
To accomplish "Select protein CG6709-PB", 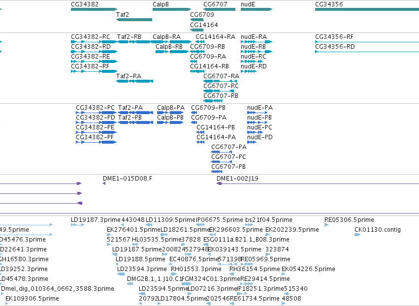I will (x=208, y=108).
